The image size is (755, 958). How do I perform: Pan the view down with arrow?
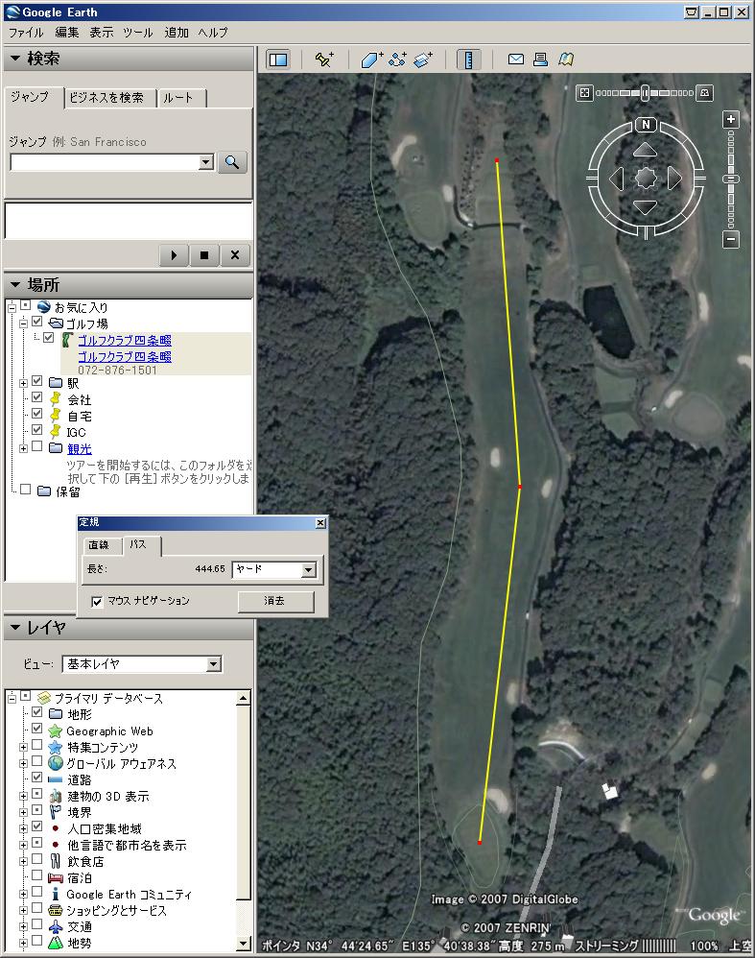pyautogui.click(x=645, y=207)
